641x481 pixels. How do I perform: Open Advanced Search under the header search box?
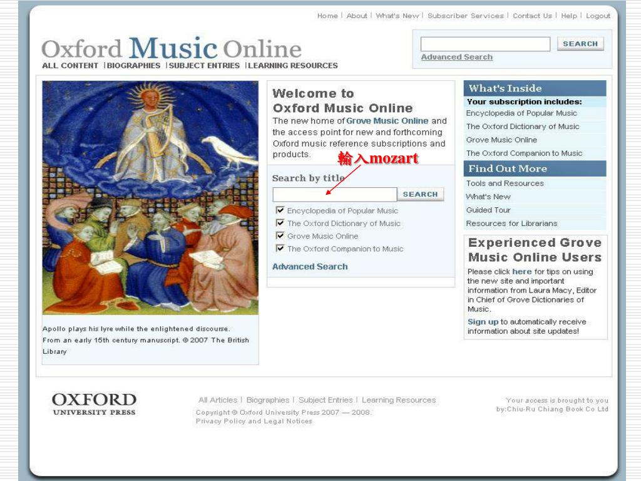pyautogui.click(x=456, y=57)
